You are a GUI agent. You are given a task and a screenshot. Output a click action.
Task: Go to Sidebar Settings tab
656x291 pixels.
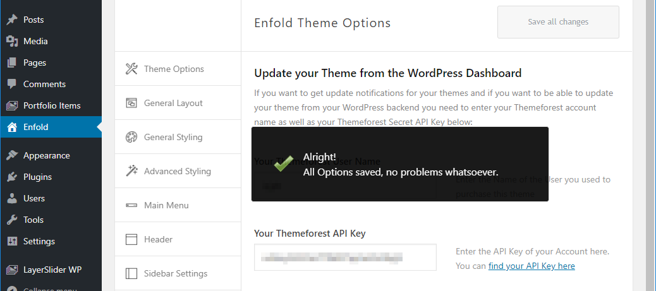click(x=176, y=273)
